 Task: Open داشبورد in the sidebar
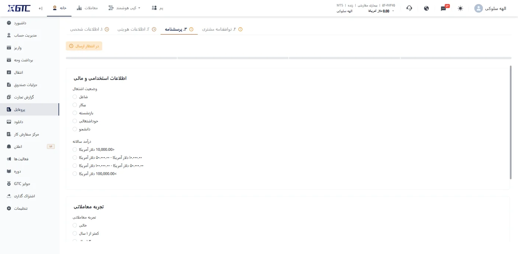click(x=30, y=23)
